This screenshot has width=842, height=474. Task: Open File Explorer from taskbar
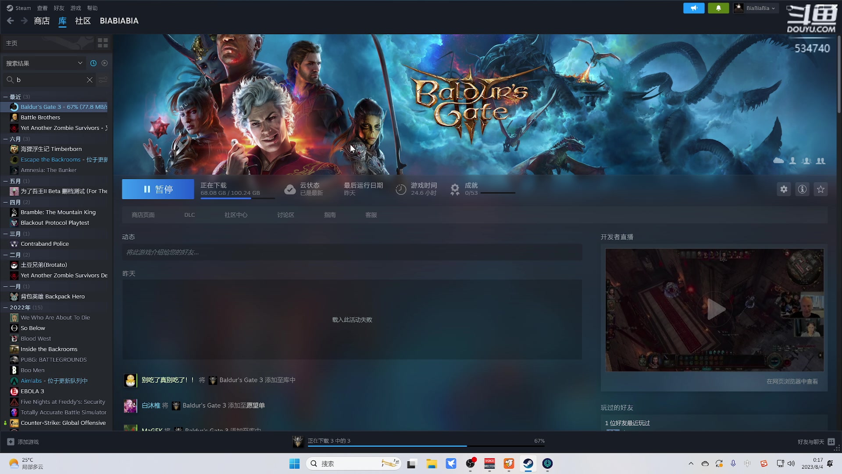point(432,463)
